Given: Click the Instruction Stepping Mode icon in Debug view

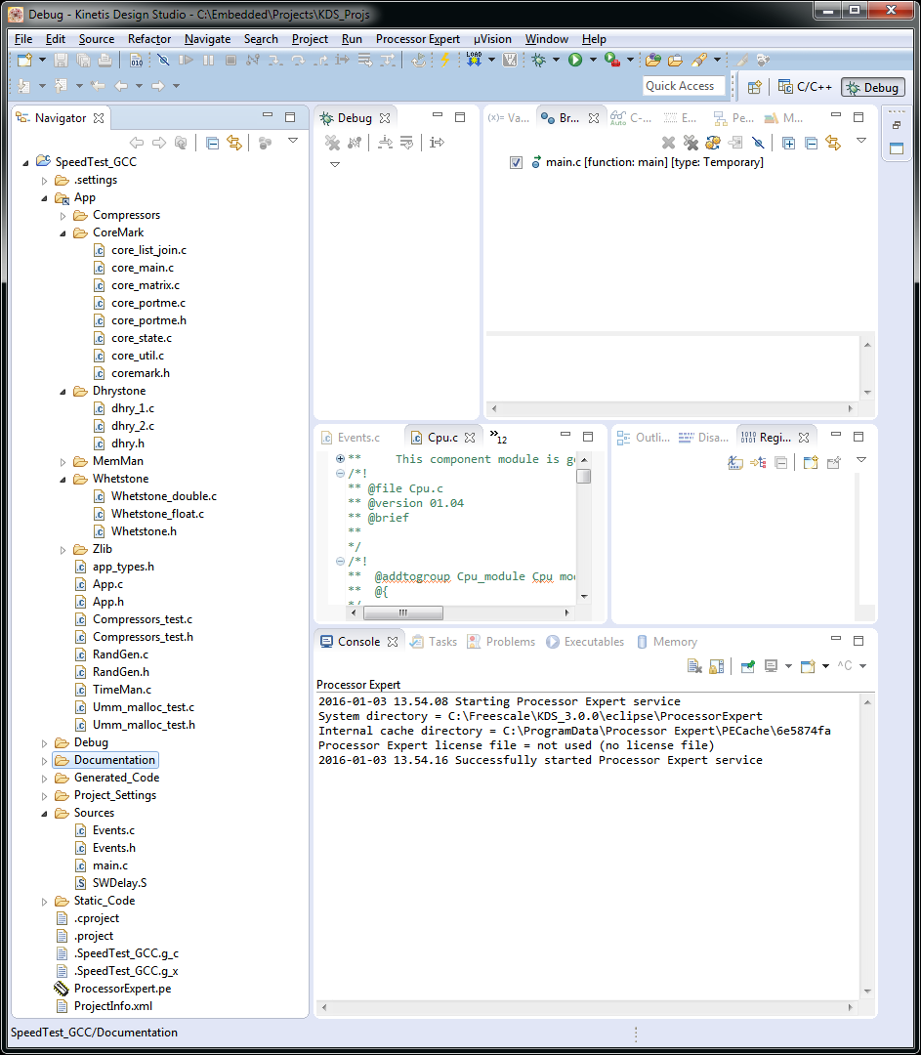Looking at the screenshot, I should 437,142.
